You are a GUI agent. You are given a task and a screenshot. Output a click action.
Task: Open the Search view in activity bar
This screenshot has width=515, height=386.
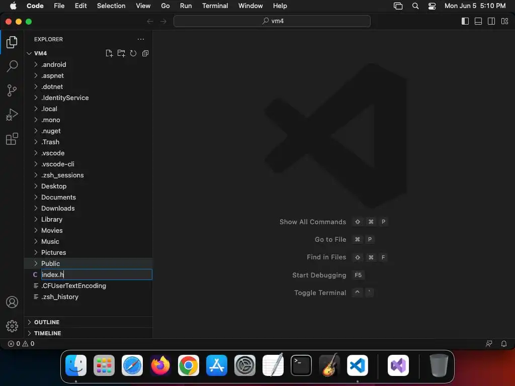point(12,66)
